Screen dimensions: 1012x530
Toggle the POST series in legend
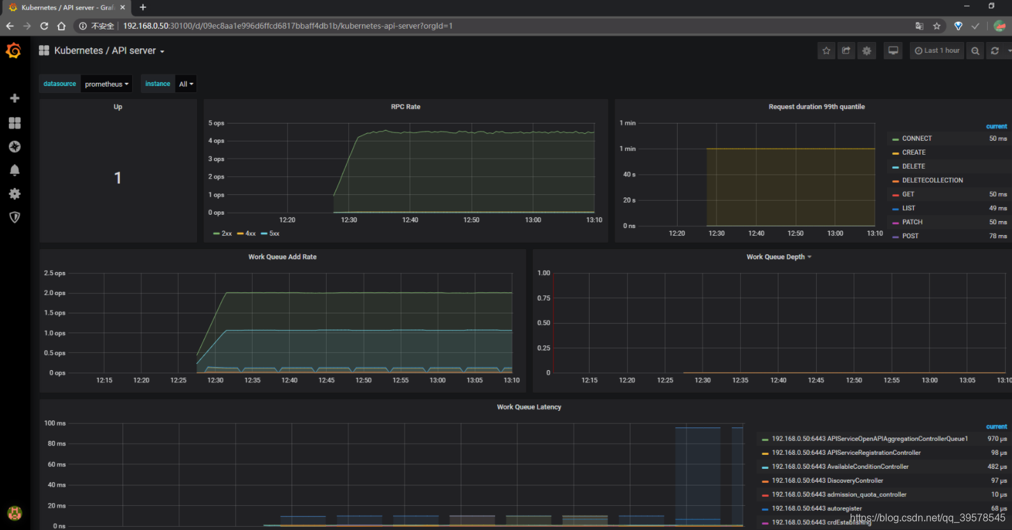tap(911, 236)
